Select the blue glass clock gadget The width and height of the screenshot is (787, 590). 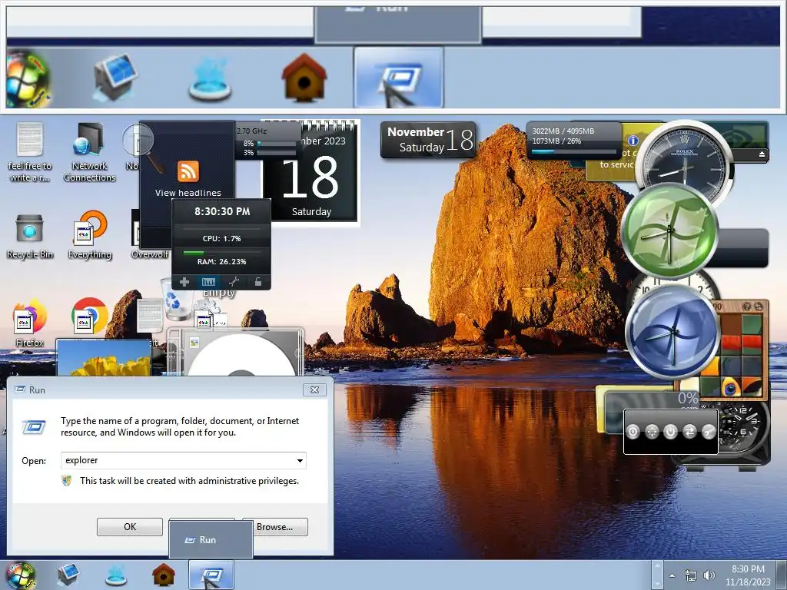click(x=673, y=332)
